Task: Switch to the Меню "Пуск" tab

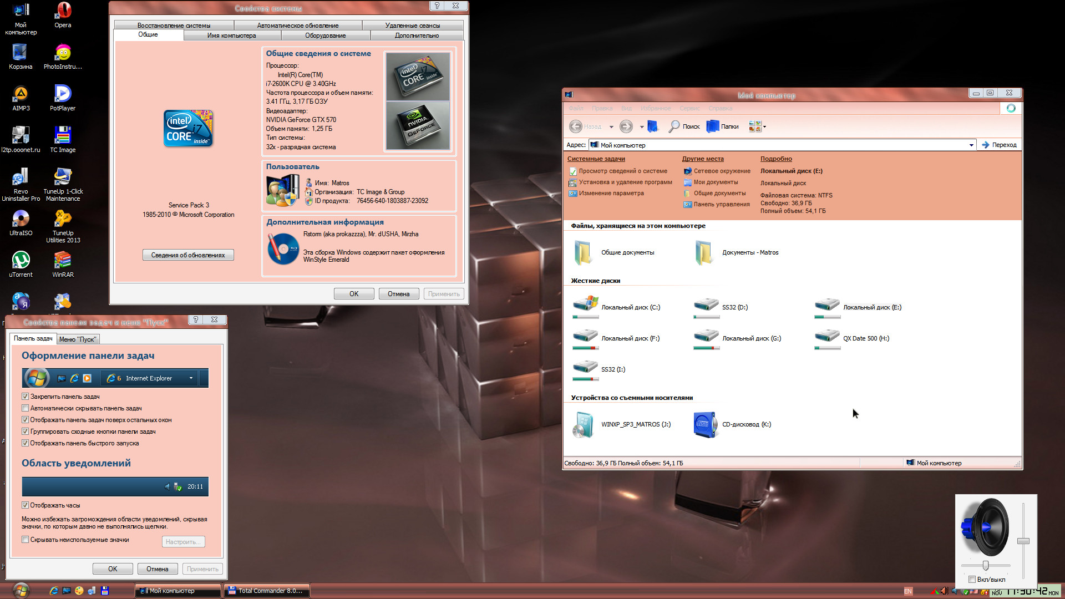Action: click(78, 339)
